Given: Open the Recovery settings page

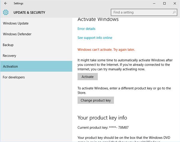Looking at the screenshot, I should 9,56.
